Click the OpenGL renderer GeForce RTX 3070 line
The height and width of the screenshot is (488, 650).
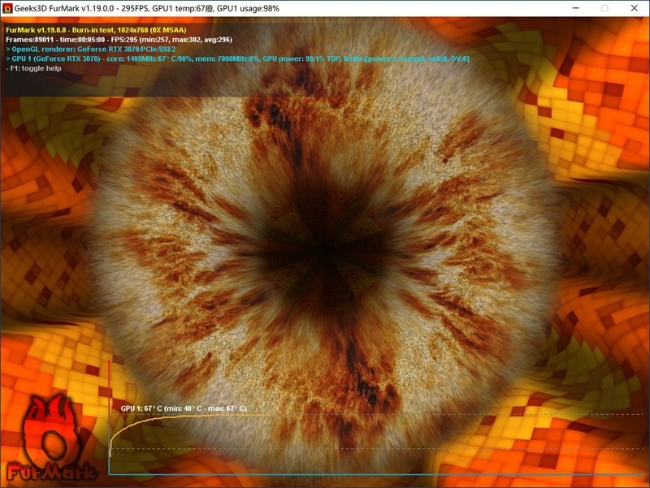pos(91,50)
